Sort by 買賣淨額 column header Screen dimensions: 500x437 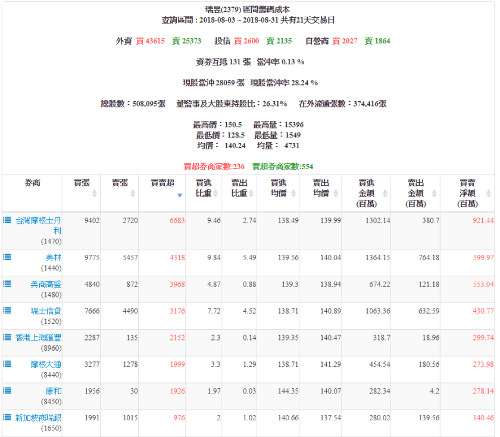click(x=467, y=193)
